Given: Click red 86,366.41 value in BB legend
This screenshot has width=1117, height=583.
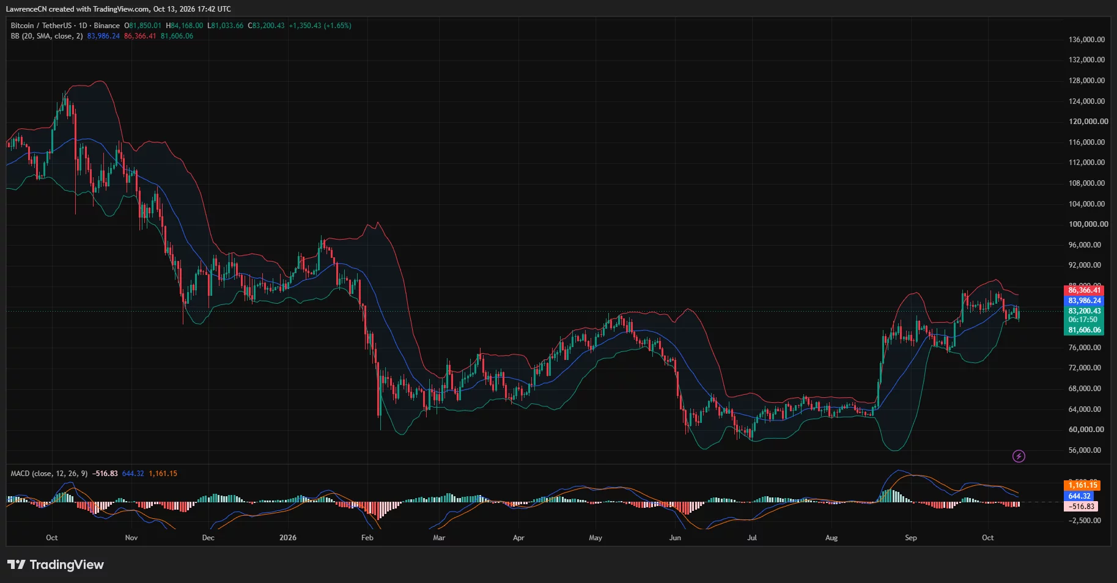Looking at the screenshot, I should pyautogui.click(x=140, y=36).
